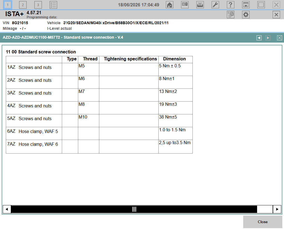Select the 2AZ Screws and nuts row

point(99,82)
